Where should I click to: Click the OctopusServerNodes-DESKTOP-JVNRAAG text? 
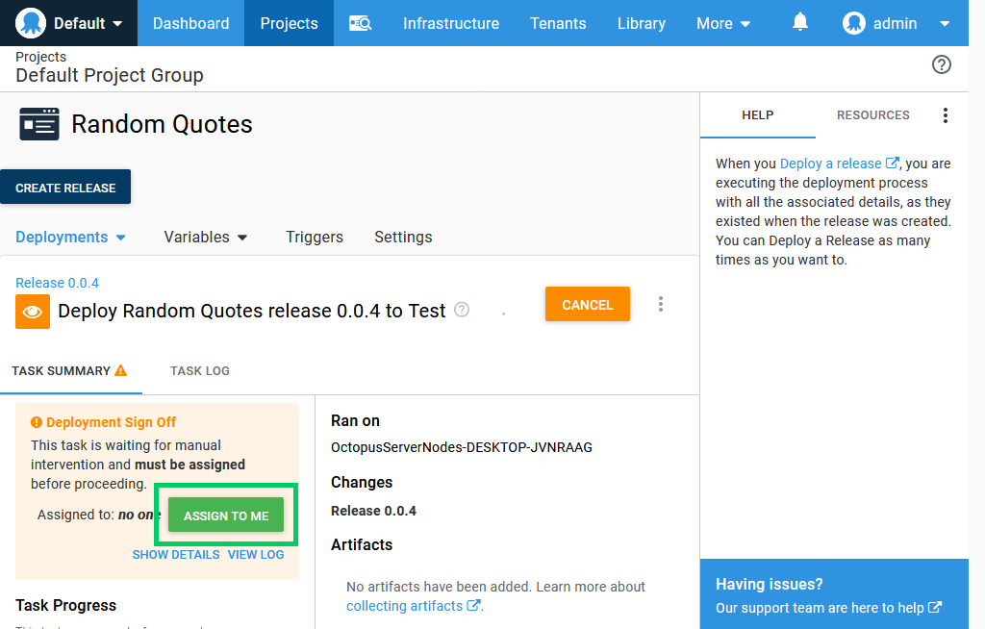click(x=462, y=447)
